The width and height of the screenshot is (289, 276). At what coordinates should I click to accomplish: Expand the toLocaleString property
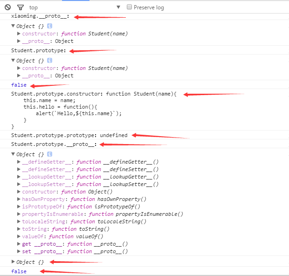pos(19,221)
